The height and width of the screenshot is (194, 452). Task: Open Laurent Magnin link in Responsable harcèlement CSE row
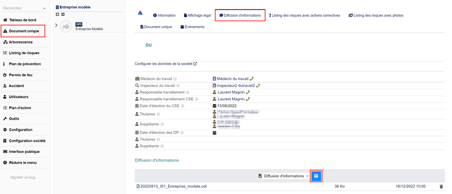point(231,99)
